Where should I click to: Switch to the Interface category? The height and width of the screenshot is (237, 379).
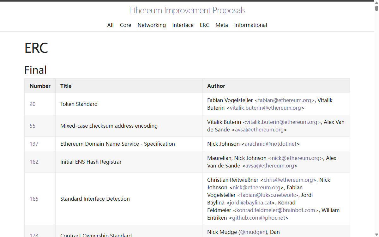pos(183,25)
